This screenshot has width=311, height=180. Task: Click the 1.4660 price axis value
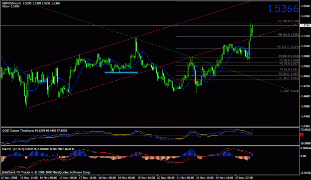click(306, 96)
